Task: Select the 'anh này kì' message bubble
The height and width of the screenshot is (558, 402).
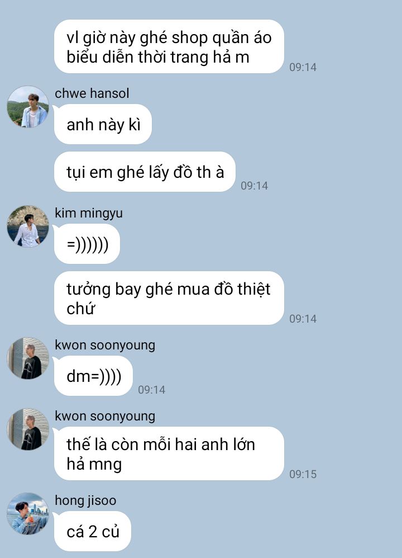Action: coord(103,124)
